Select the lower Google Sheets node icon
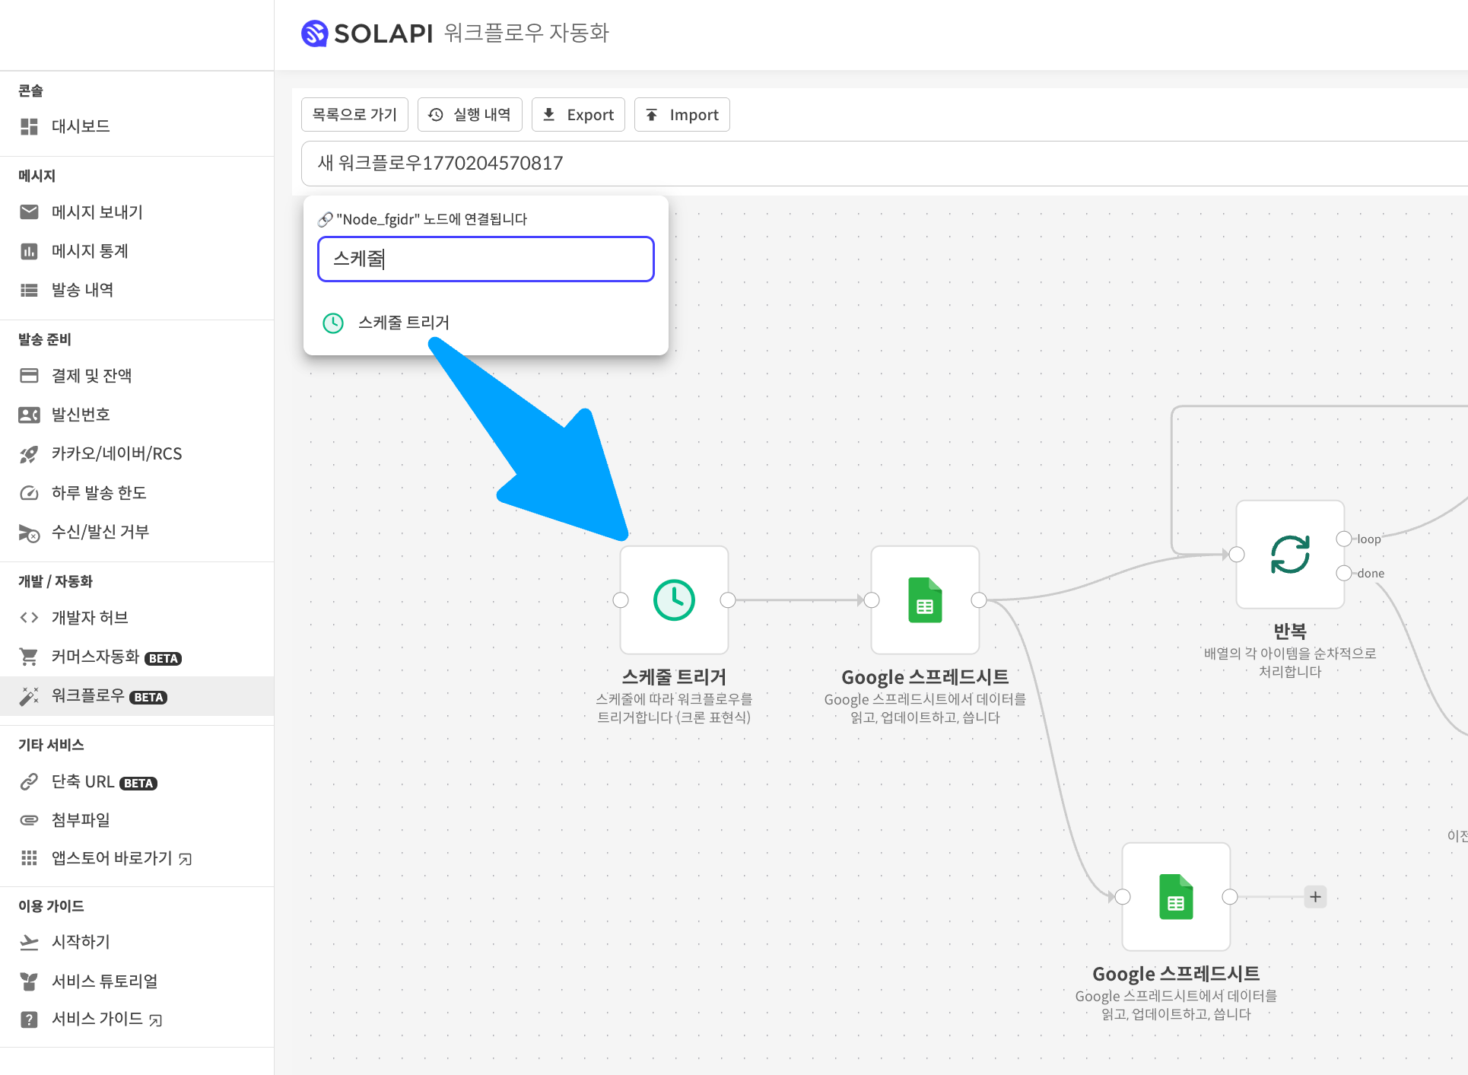Image resolution: width=1468 pixels, height=1075 pixels. [1176, 897]
